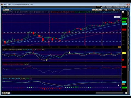Click the last price 1293.24 display
131x98 pixels.
tap(123, 10)
